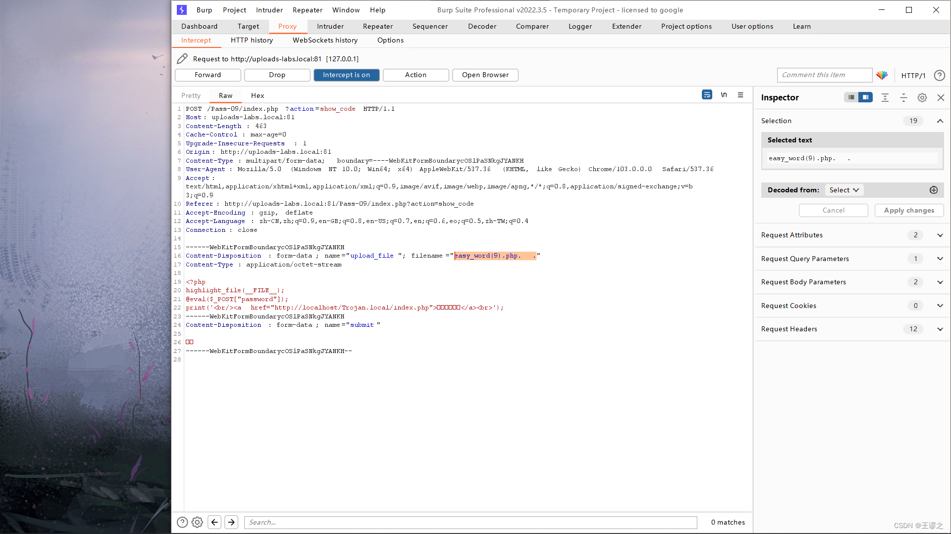Open the Decoded from Select dropdown
This screenshot has height=534, width=951.
(844, 190)
